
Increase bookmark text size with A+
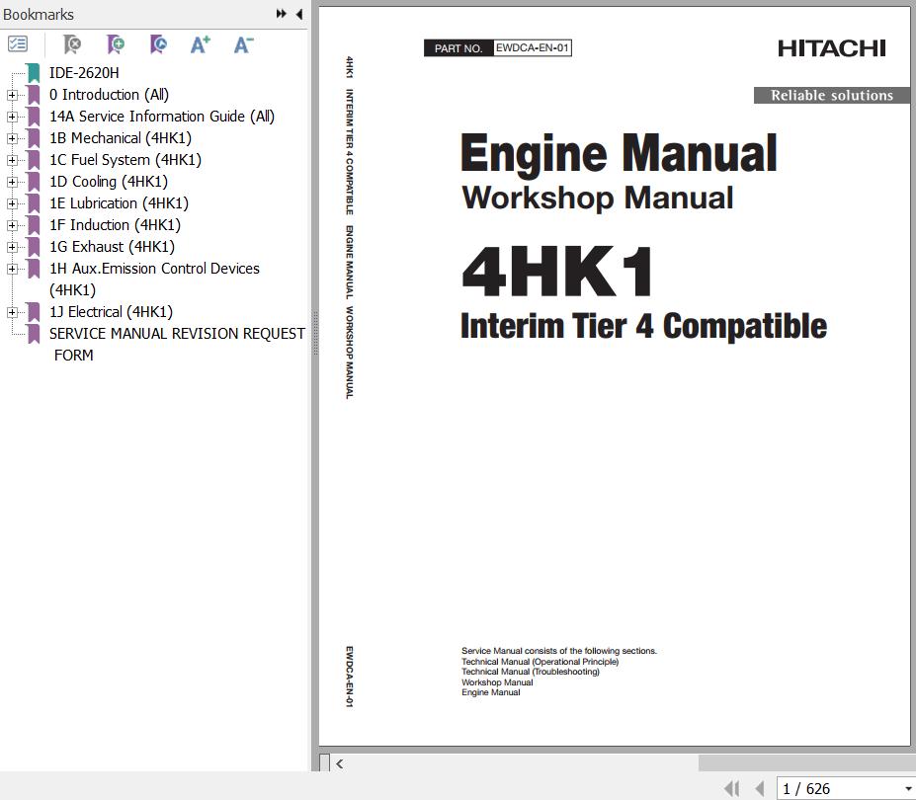pyautogui.click(x=201, y=44)
